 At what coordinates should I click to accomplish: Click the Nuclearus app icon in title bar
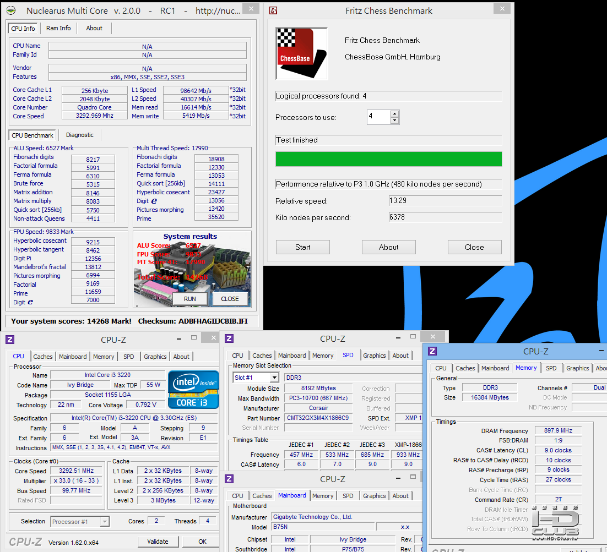[x=11, y=10]
